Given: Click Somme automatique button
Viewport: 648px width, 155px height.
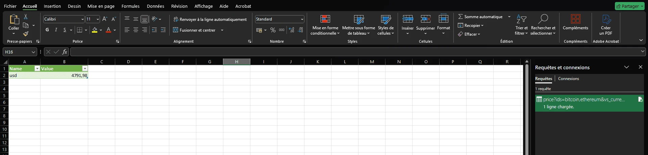Looking at the screenshot, I should coord(480,17).
